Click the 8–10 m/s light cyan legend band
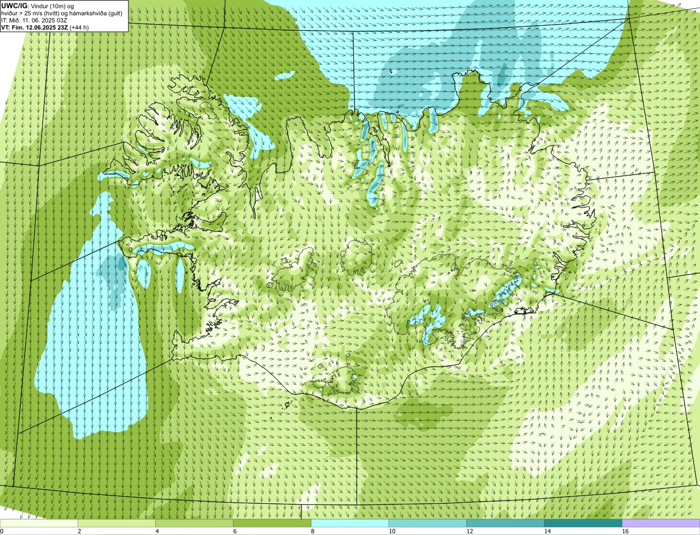The image size is (700, 535). (350, 523)
